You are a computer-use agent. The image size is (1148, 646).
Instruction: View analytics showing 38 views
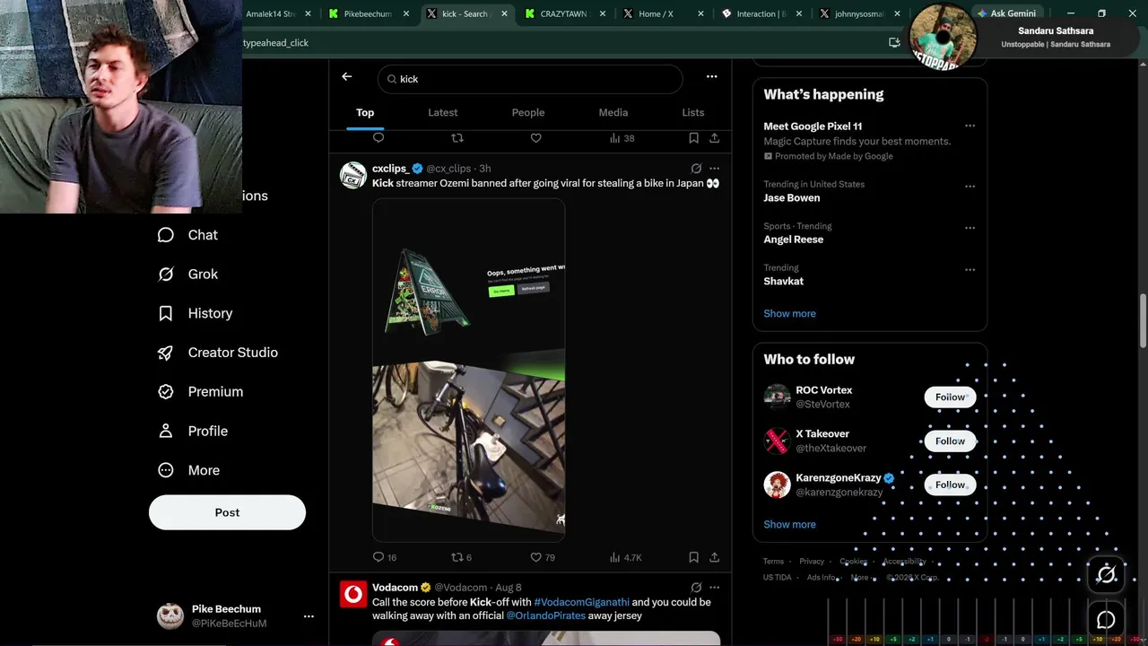tap(622, 138)
